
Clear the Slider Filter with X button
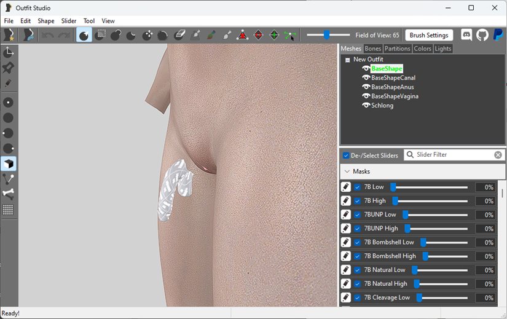coord(498,155)
